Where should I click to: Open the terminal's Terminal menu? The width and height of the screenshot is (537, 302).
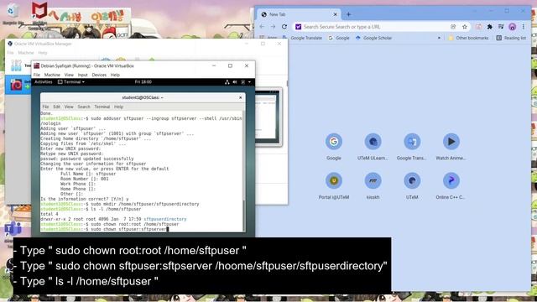(102, 107)
